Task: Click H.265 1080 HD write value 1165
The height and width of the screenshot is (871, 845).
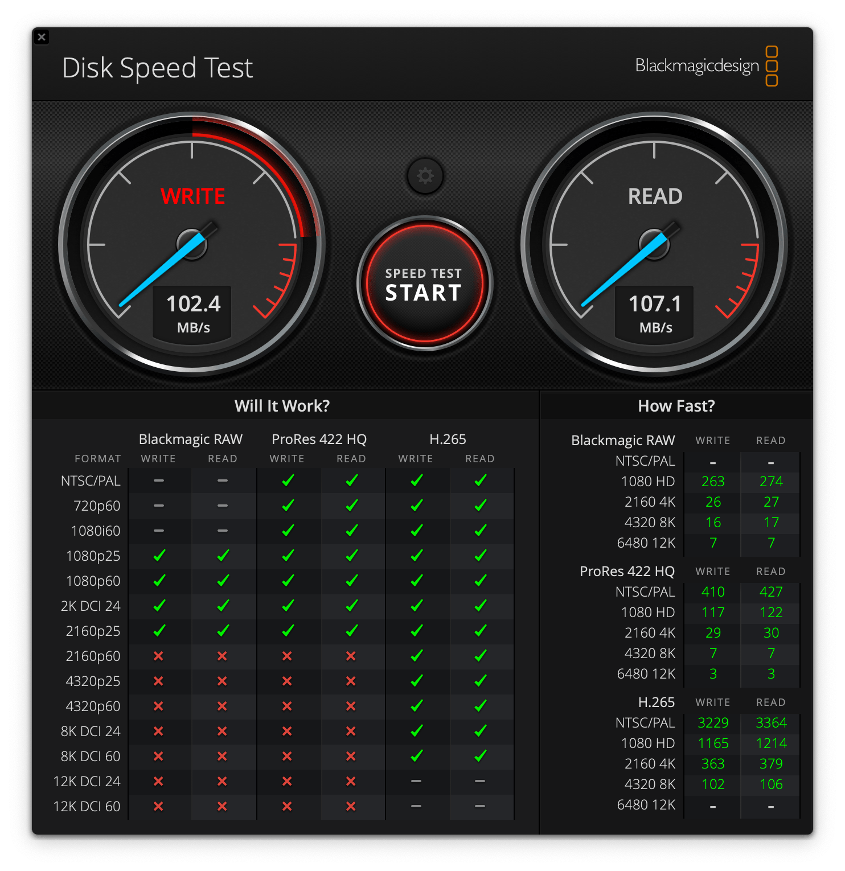Action: (x=713, y=743)
